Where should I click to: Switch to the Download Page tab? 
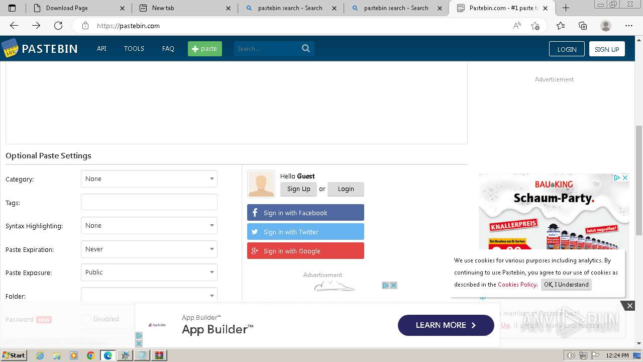[78, 8]
